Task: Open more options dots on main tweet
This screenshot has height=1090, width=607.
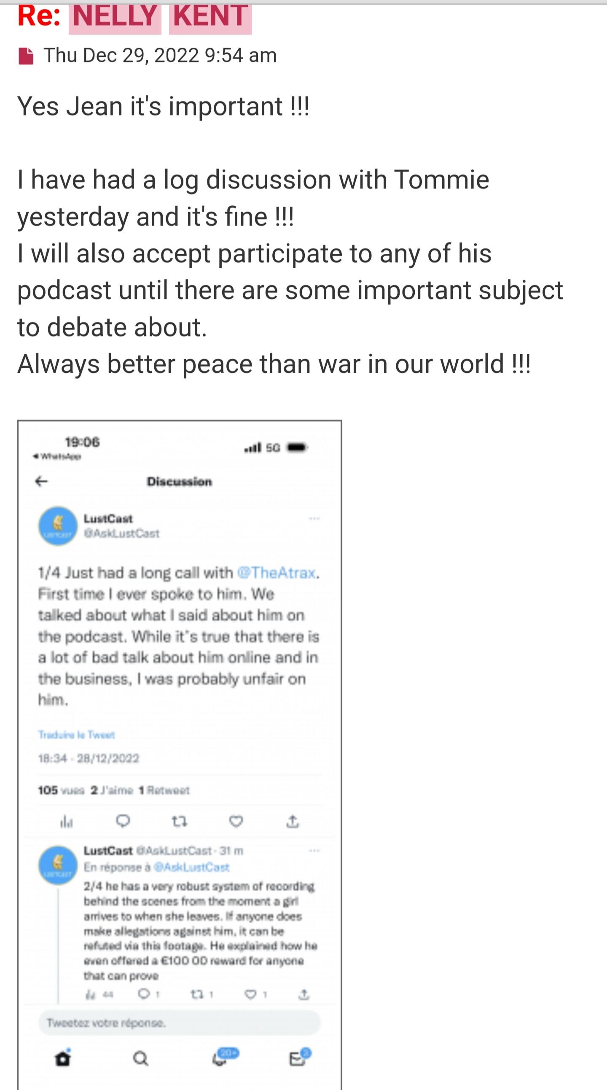Action: pos(314,519)
